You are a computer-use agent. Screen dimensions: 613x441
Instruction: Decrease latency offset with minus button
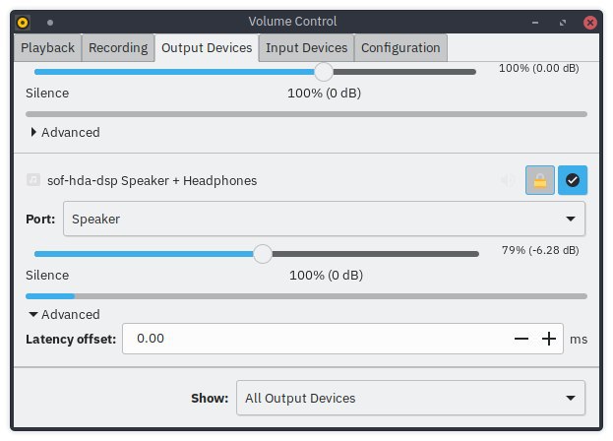pyautogui.click(x=521, y=339)
